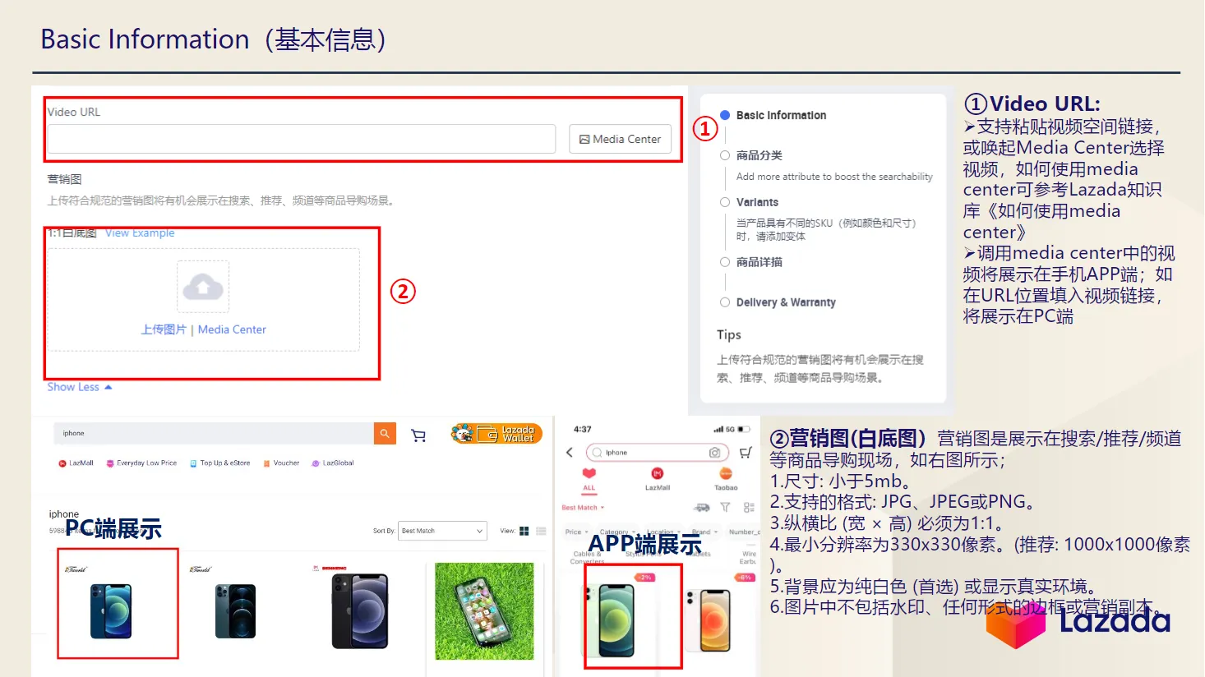Switch to grid view next to View label
The height and width of the screenshot is (677, 1205).
[x=524, y=531]
